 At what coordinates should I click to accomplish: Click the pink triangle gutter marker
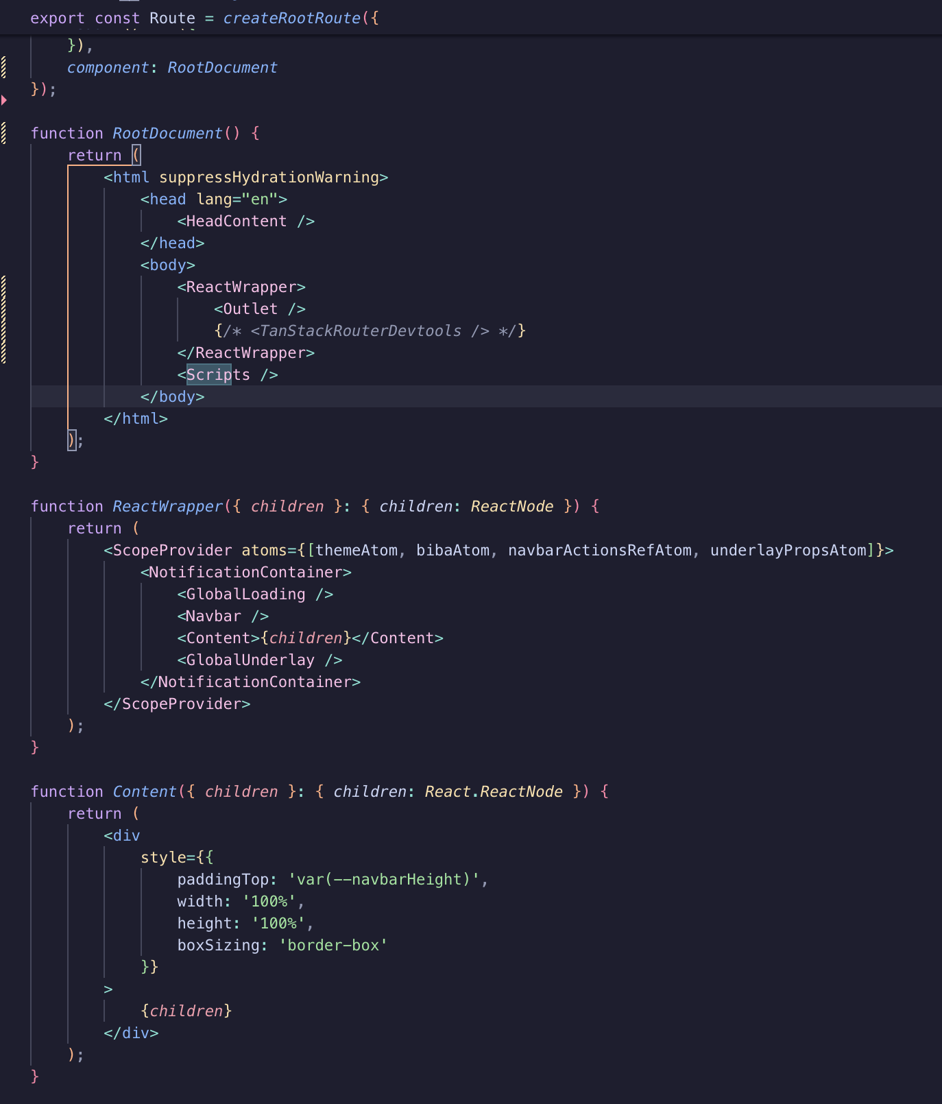tap(4, 100)
